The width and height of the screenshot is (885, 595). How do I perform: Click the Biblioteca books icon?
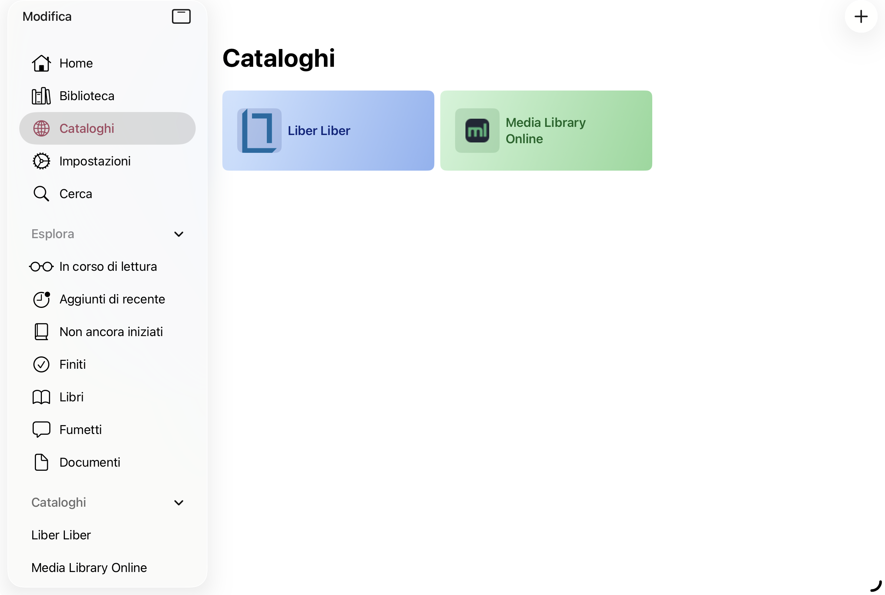pos(41,96)
